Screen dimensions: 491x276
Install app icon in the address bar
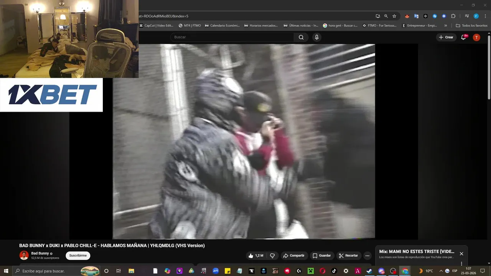point(378,16)
